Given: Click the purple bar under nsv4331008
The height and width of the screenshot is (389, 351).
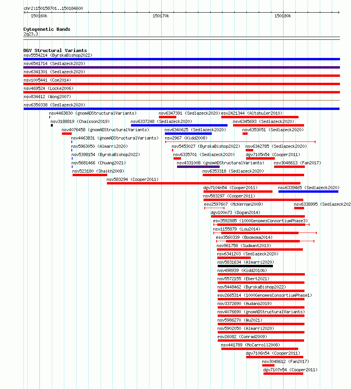Looking at the screenshot, I should [198, 167].
